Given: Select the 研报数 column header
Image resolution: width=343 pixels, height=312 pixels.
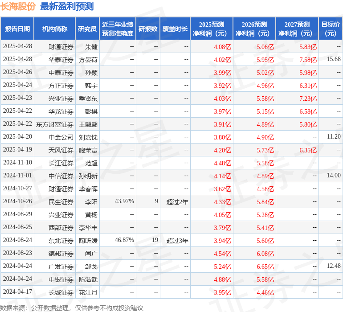Looking at the screenshot, I should [148, 29].
